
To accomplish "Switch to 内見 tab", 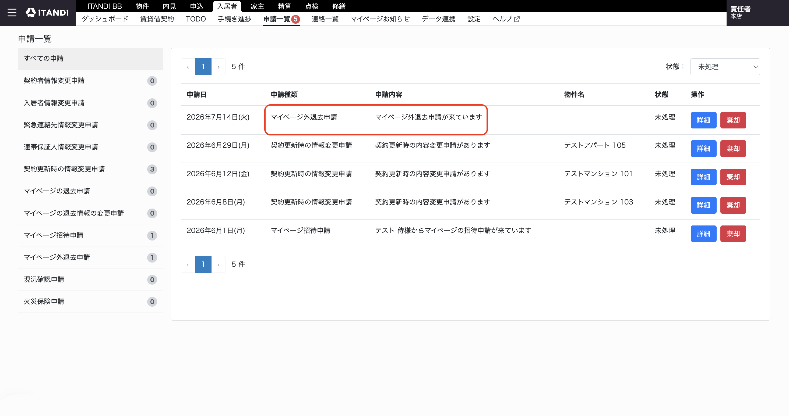I will [169, 6].
